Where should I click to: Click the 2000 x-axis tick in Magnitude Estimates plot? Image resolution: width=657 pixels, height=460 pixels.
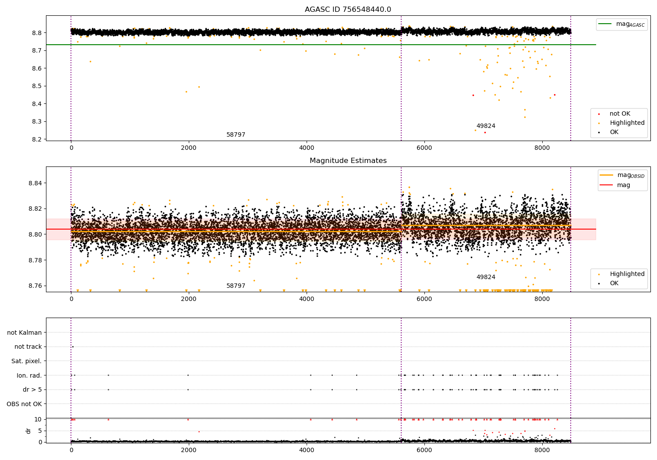[x=189, y=299]
